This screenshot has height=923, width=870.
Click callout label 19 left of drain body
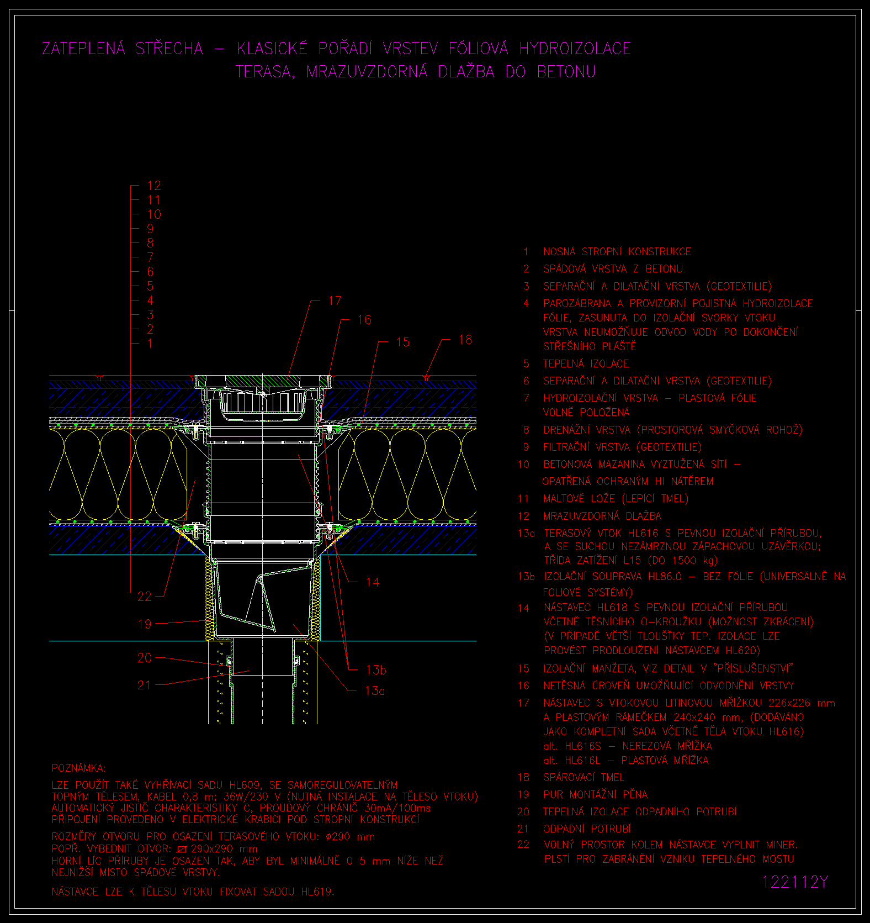point(145,624)
